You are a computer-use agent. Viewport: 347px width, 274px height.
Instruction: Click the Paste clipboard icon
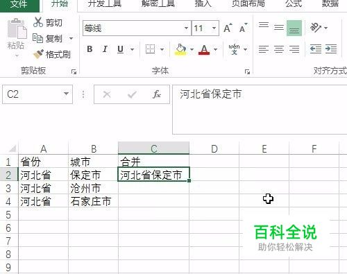coord(17,28)
